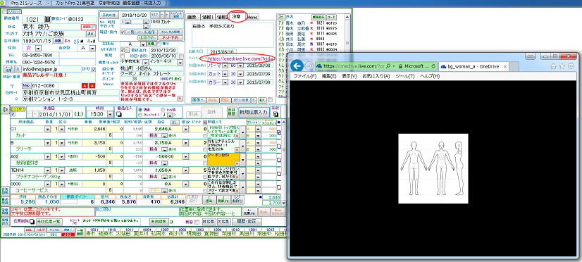Screen dimensions: 582x262
Task: Click the 新規伝票入力 button
Action: [254, 113]
